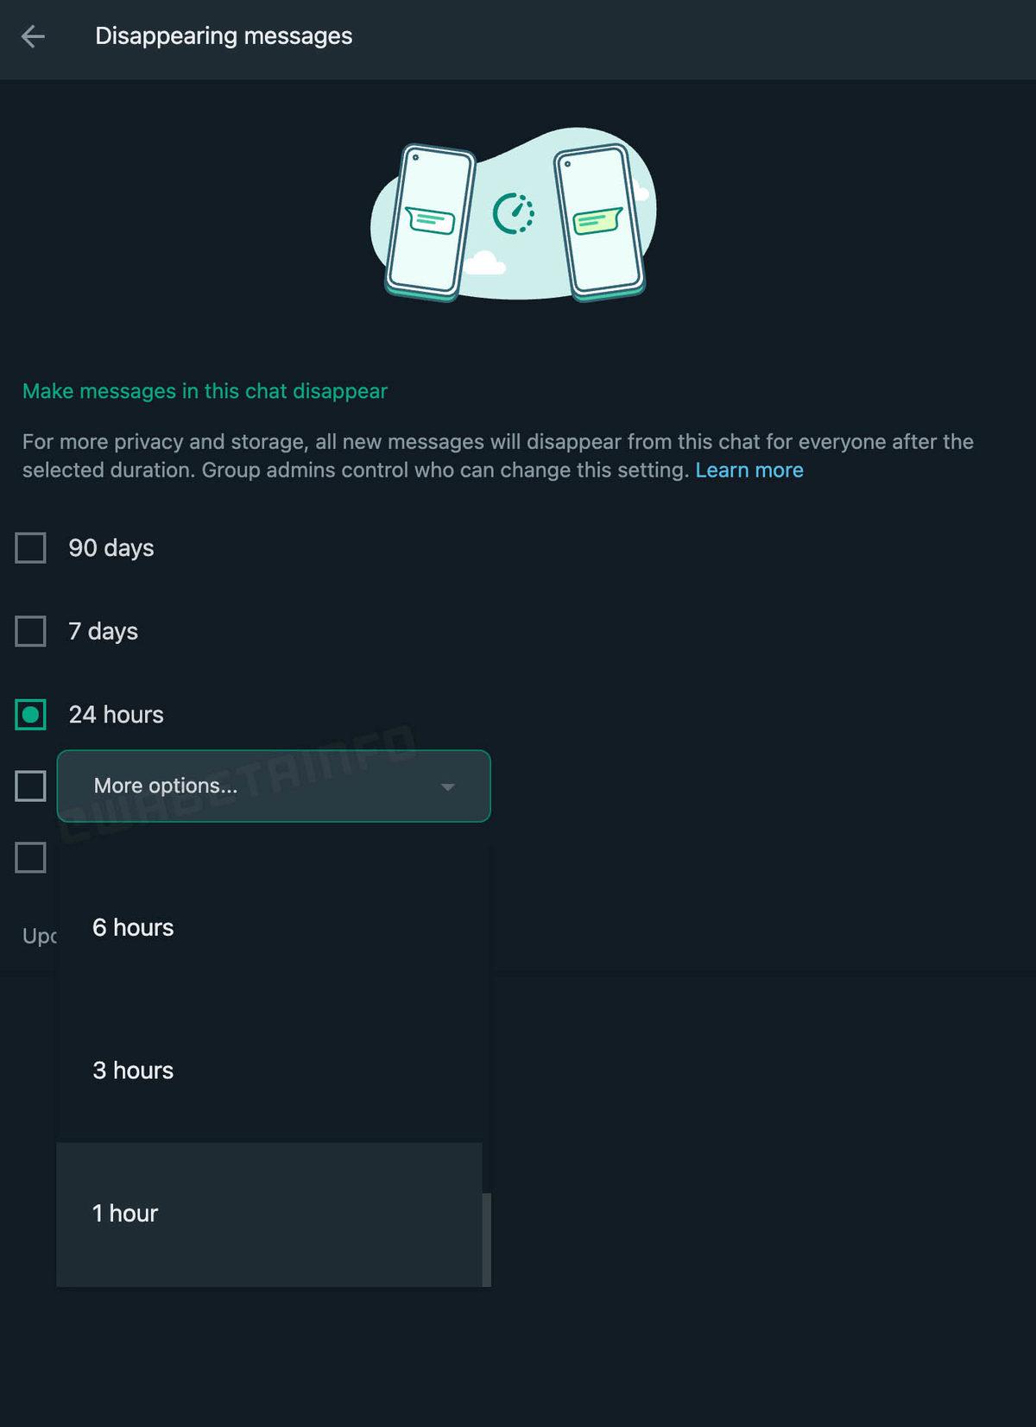Click the small white cloud in illustration
Viewport: 1036px width, 1427px height.
point(483,262)
